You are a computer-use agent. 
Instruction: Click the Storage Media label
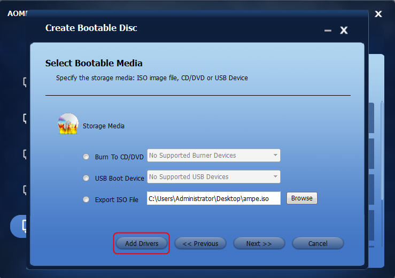coord(104,126)
